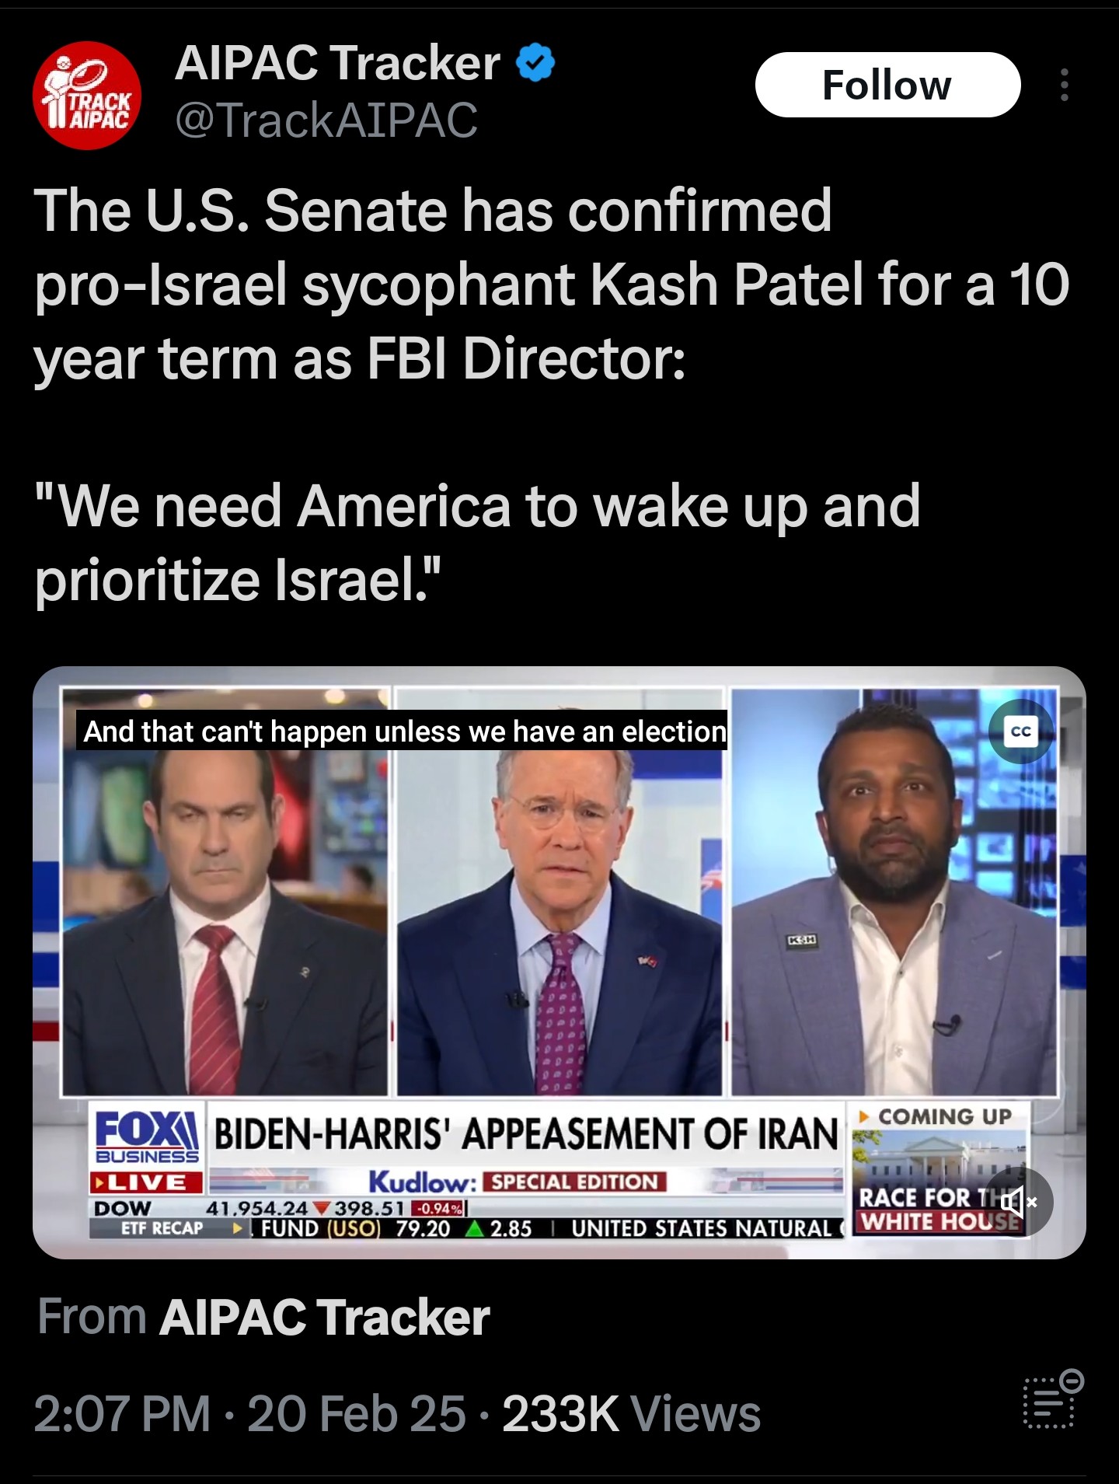Tap the "Coming Up" White House panel

point(941,1169)
